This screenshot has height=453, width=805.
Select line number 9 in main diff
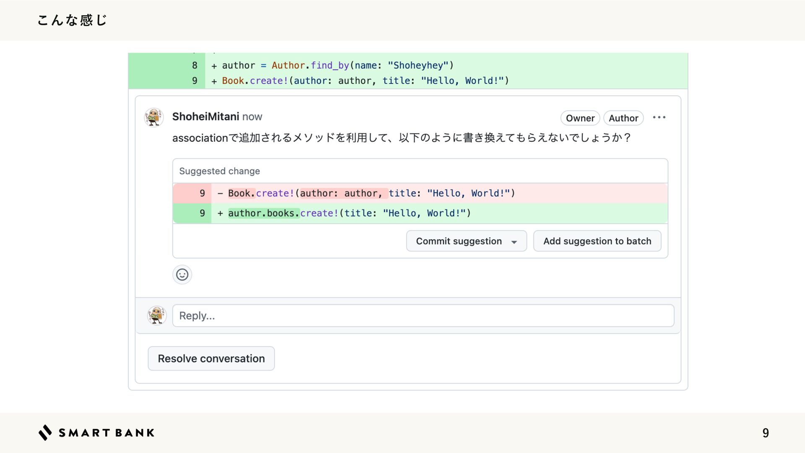point(195,81)
